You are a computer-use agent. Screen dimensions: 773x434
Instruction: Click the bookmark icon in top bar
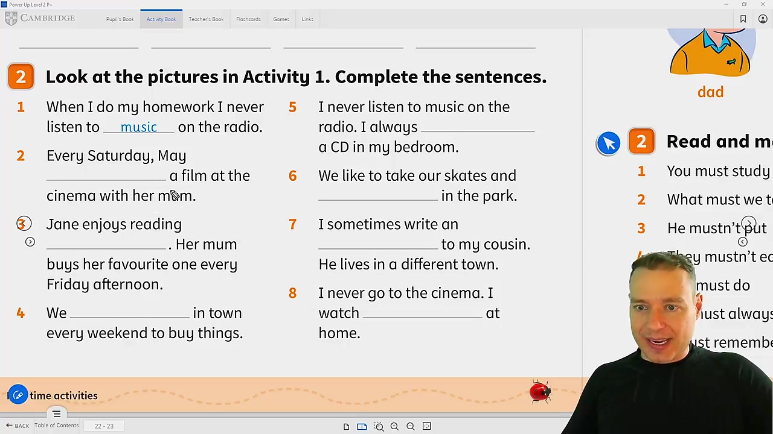tap(743, 19)
